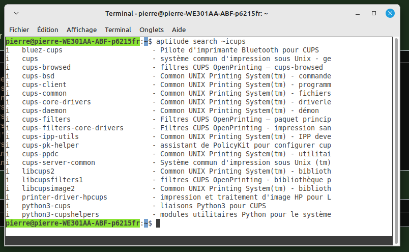Click the aptitude search ~icups command text
The image size is (409, 252).
(x=201, y=42)
